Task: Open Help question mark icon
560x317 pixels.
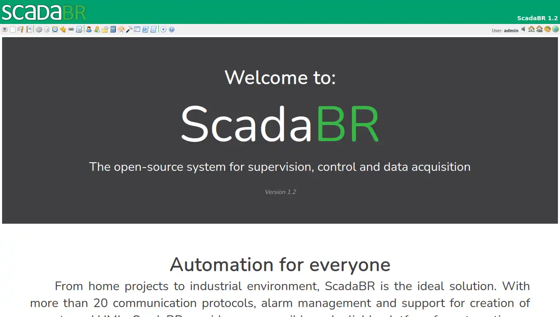Action: point(172,29)
